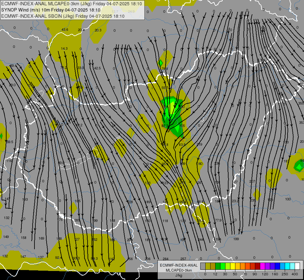The image size is (304, 280).
Task: Select the magenta swatch in the legend bar
Action: click(262, 266)
